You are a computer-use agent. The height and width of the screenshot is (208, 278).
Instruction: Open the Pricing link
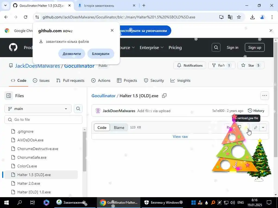coord(175,47)
